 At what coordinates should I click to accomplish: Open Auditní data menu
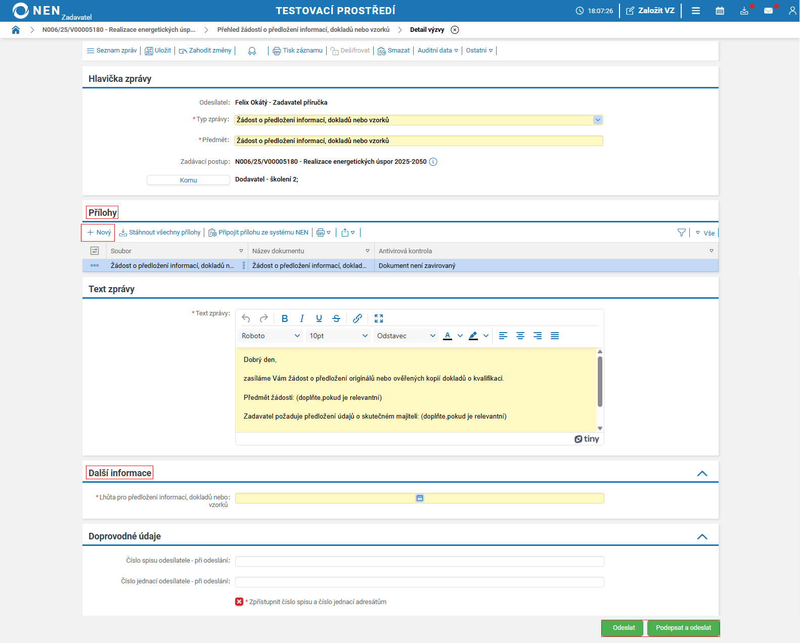point(438,51)
